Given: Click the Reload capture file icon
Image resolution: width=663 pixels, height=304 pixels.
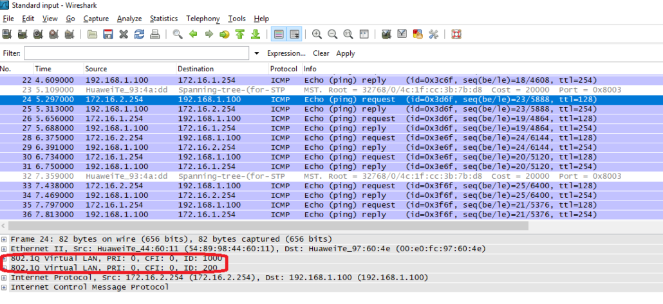Looking at the screenshot, I should [139, 34].
